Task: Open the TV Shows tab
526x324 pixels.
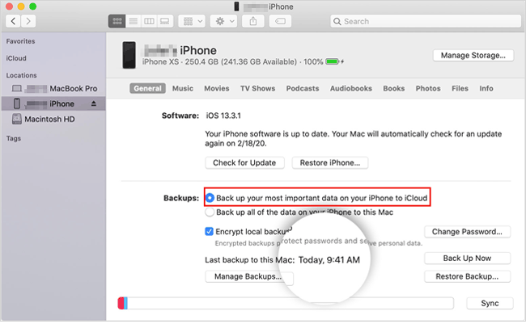Action: pos(257,88)
